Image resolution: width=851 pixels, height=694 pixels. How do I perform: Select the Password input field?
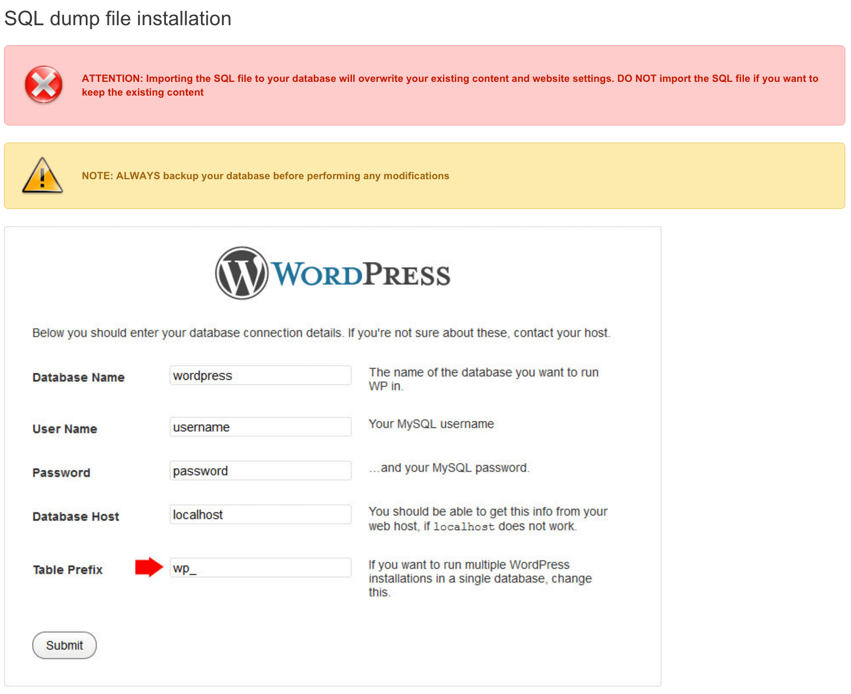coord(260,471)
